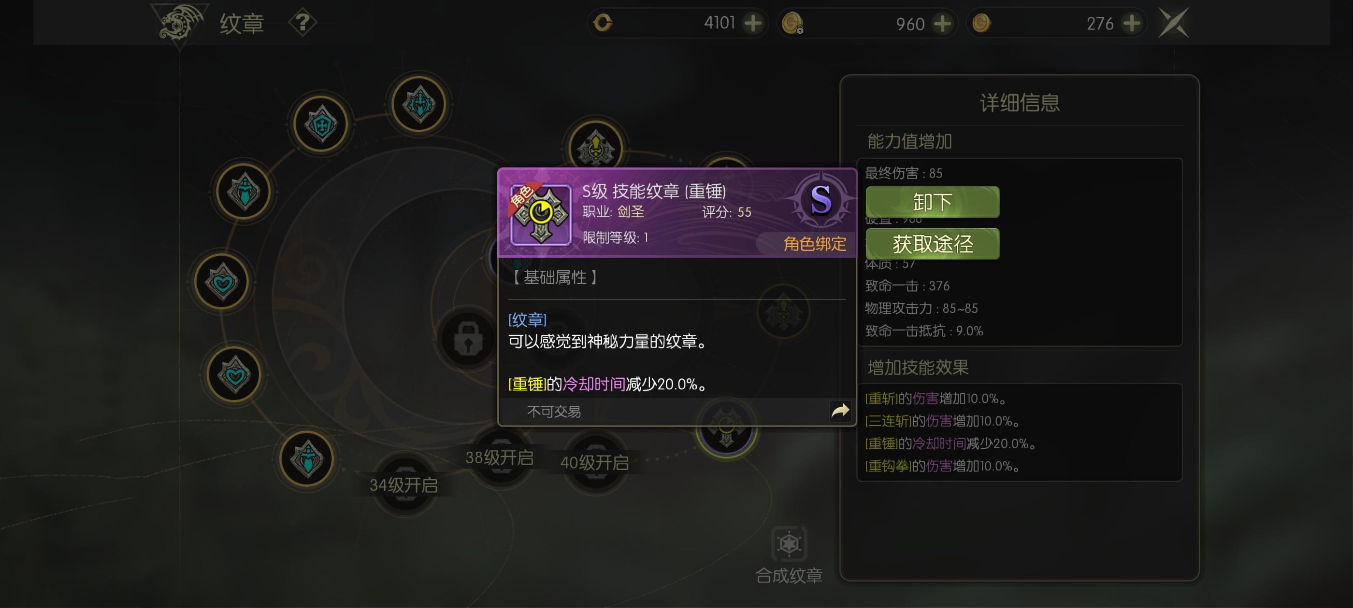Click the 卸下 unequip button
This screenshot has height=608, width=1353.
pos(932,202)
